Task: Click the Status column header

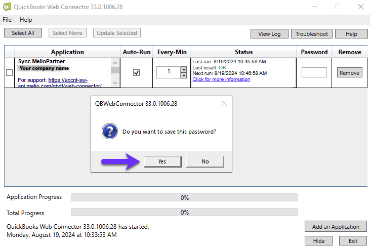Action: click(243, 52)
